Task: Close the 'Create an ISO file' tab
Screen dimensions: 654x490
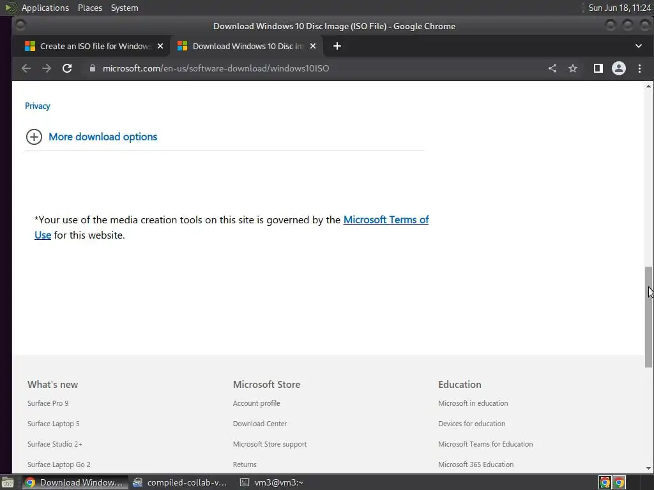Action: click(x=160, y=46)
